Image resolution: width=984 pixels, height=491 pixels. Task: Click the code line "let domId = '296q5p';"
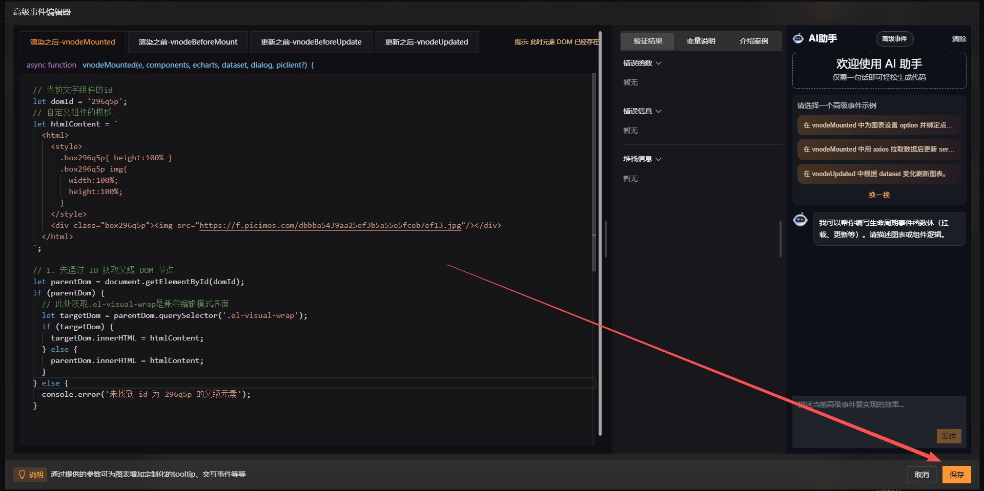click(80, 101)
